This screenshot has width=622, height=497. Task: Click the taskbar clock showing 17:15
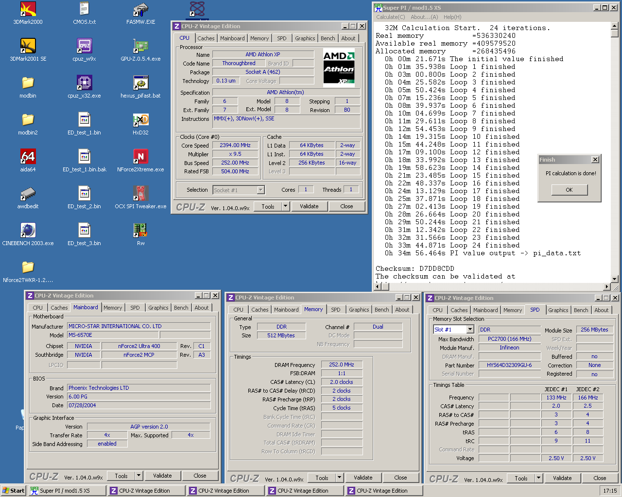point(610,491)
